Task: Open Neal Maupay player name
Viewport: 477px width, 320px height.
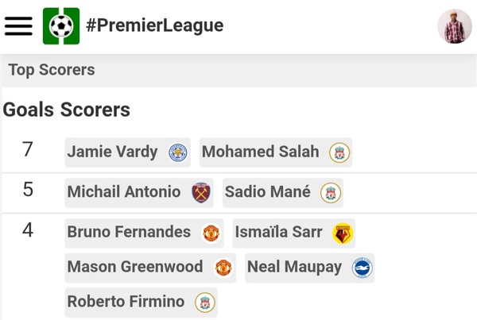Action: click(x=294, y=267)
